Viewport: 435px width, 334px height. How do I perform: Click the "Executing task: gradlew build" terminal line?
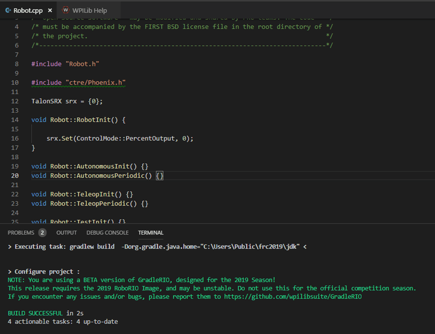[157, 246]
